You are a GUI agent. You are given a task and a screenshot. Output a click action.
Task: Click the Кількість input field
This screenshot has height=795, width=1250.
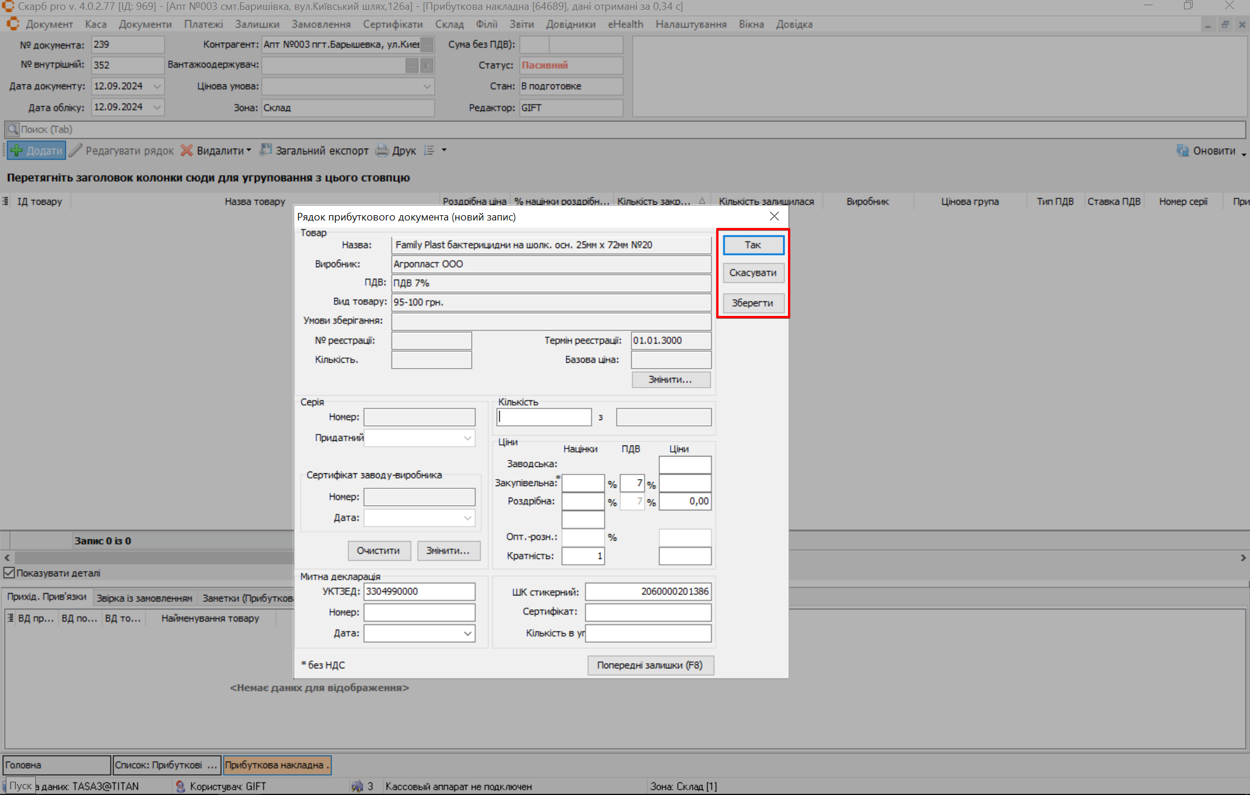[x=544, y=417]
